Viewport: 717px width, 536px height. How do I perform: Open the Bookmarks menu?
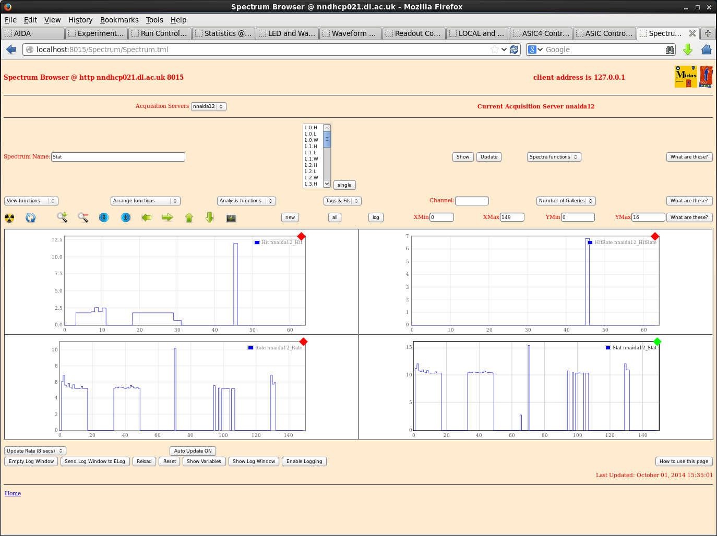pyautogui.click(x=120, y=20)
